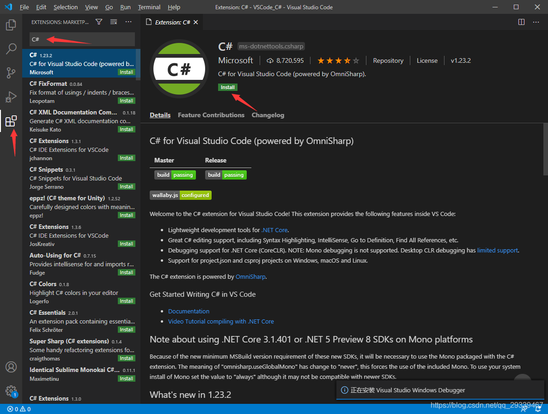The width and height of the screenshot is (548, 414).
Task: Open the Documentation link
Action: (189, 312)
